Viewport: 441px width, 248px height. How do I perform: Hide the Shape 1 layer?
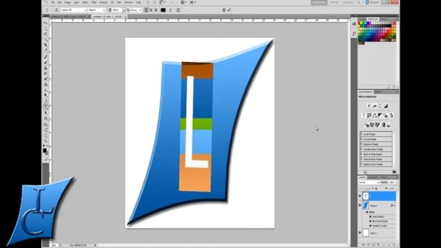tap(360, 205)
